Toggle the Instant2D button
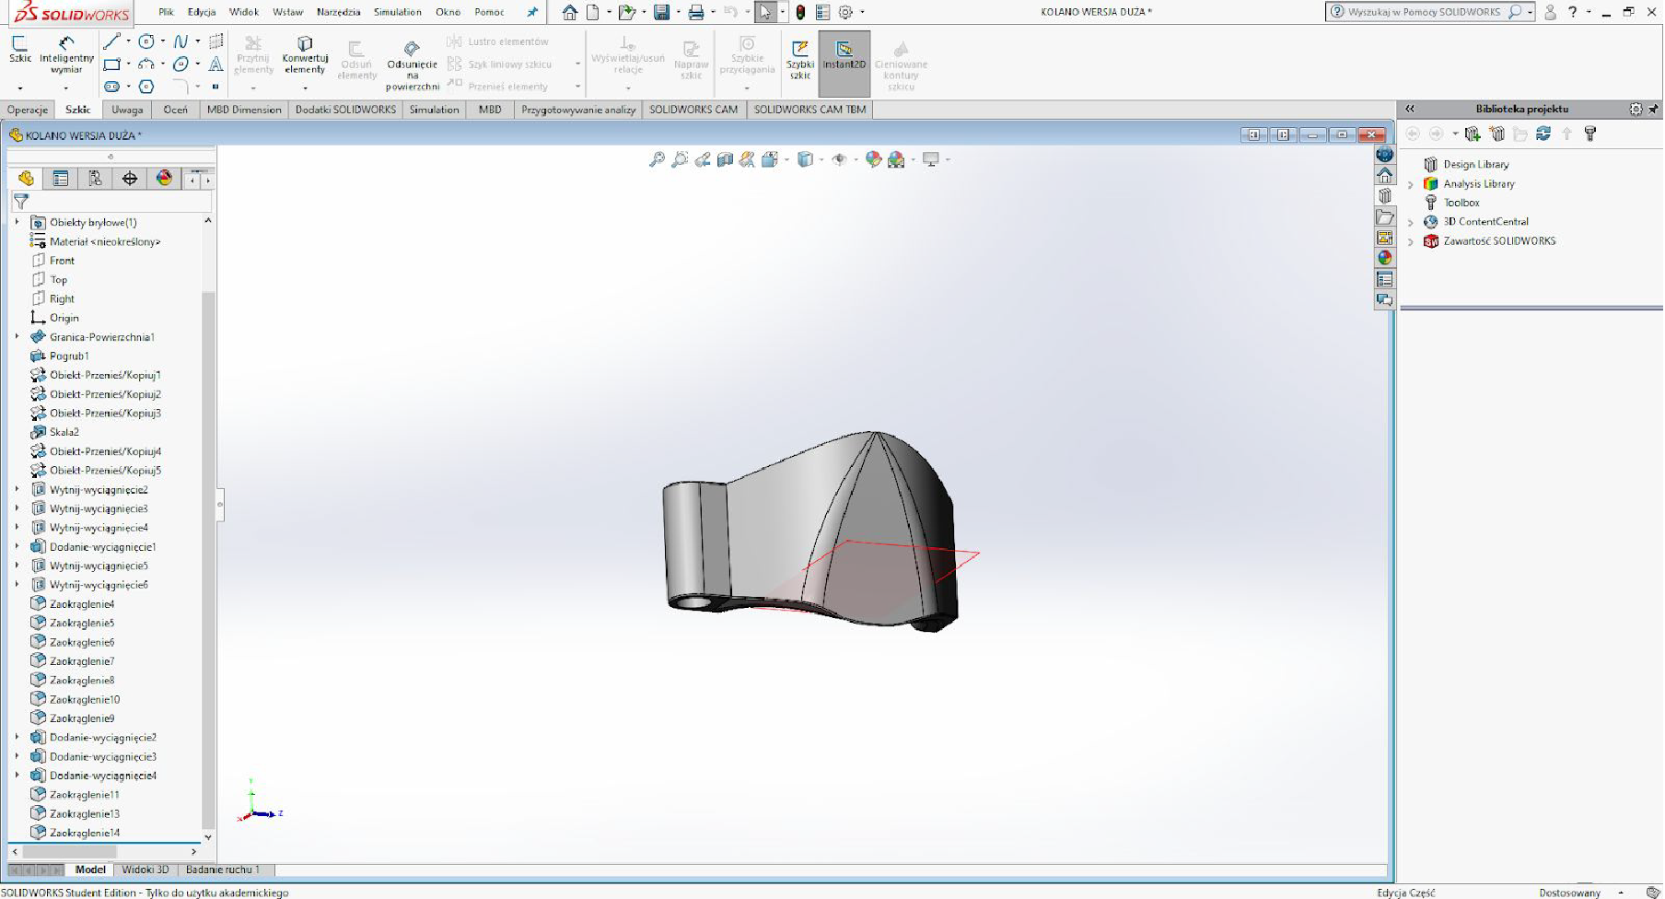Viewport: 1665px width, 899px height. pyautogui.click(x=844, y=57)
